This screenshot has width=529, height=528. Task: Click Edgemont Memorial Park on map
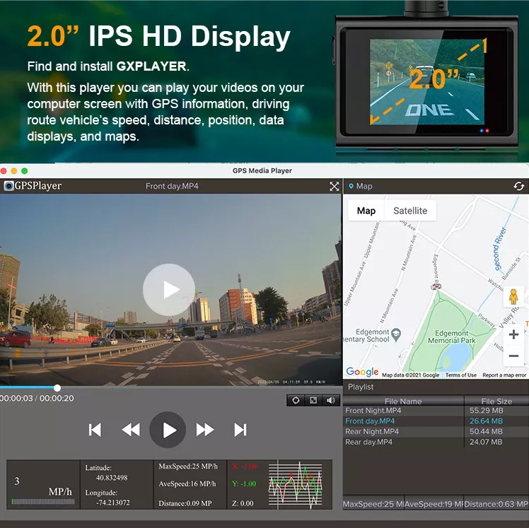coord(452,337)
